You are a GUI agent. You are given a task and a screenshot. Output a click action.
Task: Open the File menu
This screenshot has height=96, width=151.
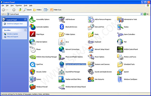(3, 6)
